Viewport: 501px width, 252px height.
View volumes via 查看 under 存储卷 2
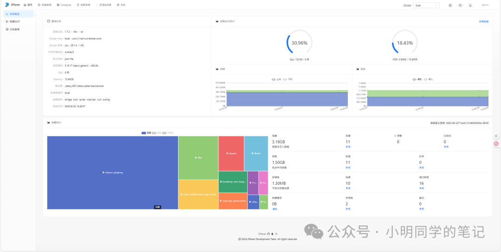point(347,209)
